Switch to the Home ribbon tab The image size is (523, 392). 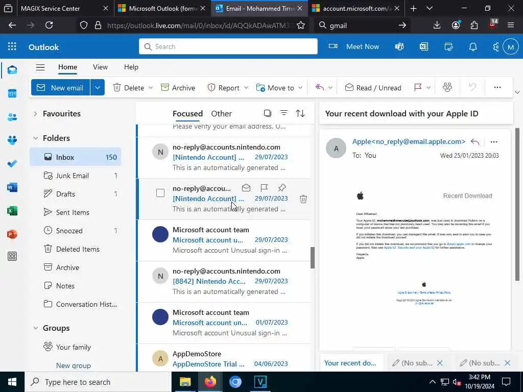click(68, 67)
